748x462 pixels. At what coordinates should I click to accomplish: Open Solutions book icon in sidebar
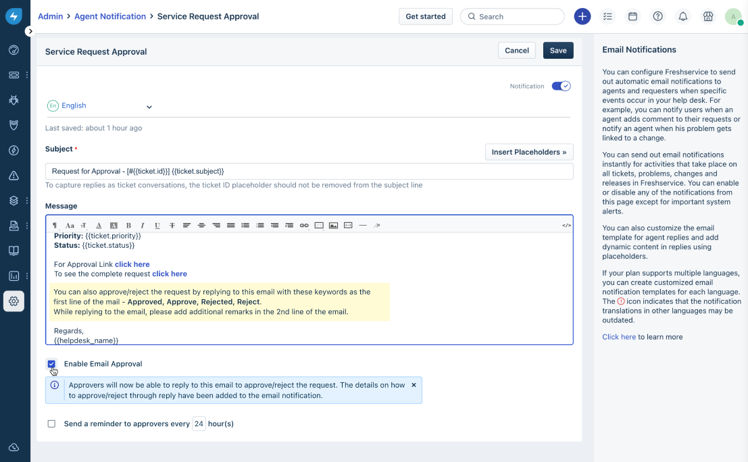coord(14,251)
